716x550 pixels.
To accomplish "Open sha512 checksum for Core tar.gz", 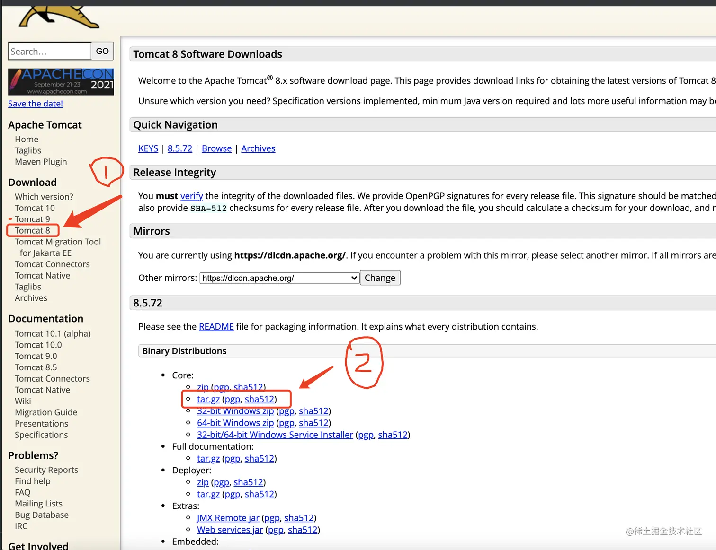I will (260, 399).
